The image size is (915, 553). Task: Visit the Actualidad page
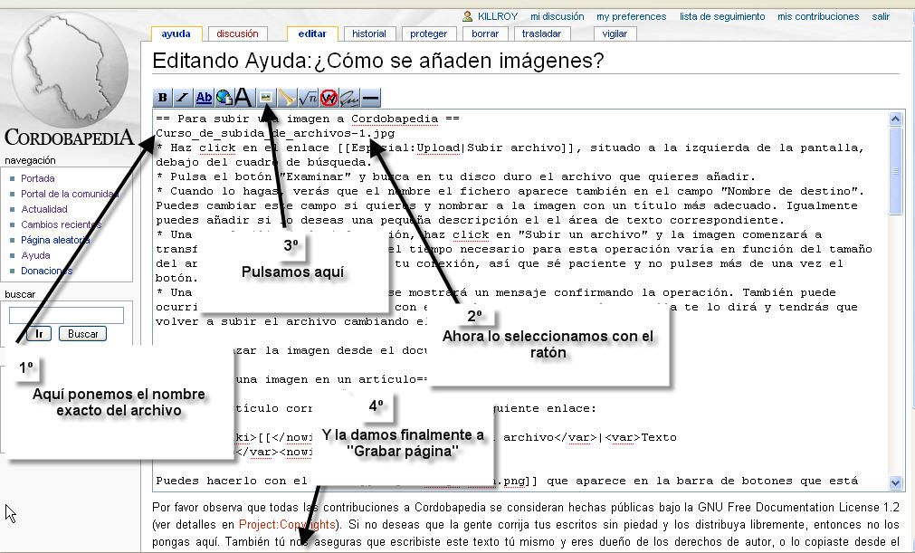pyautogui.click(x=44, y=209)
